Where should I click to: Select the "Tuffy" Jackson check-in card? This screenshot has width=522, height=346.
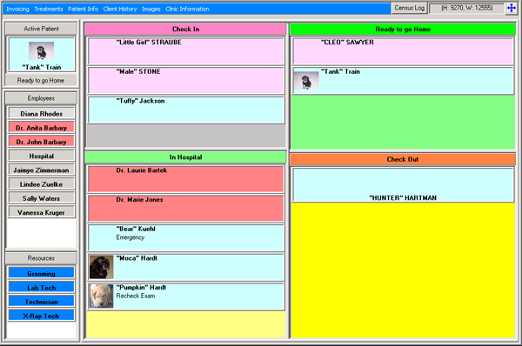tap(186, 110)
